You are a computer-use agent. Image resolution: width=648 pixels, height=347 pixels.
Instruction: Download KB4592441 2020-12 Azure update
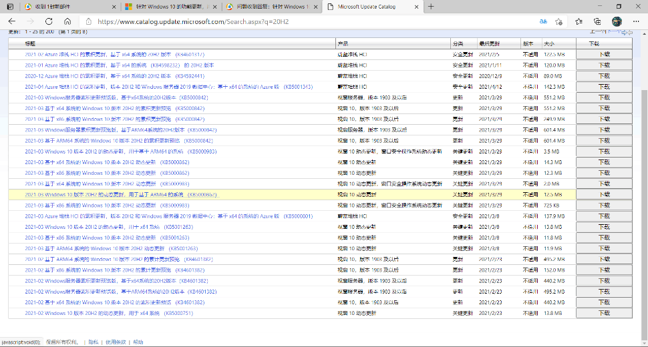(x=604, y=76)
